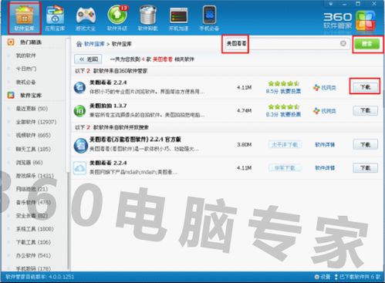Screen dimensions: 385x283
Task: Download 美图看看 2.2.4 first result
Action: pyautogui.click(x=365, y=87)
